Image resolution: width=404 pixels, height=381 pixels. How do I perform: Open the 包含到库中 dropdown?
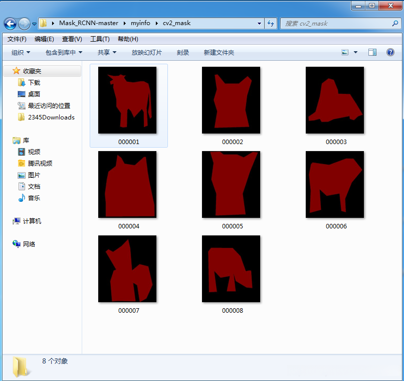tap(64, 52)
